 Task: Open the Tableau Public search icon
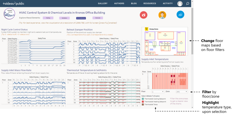(188, 4)
